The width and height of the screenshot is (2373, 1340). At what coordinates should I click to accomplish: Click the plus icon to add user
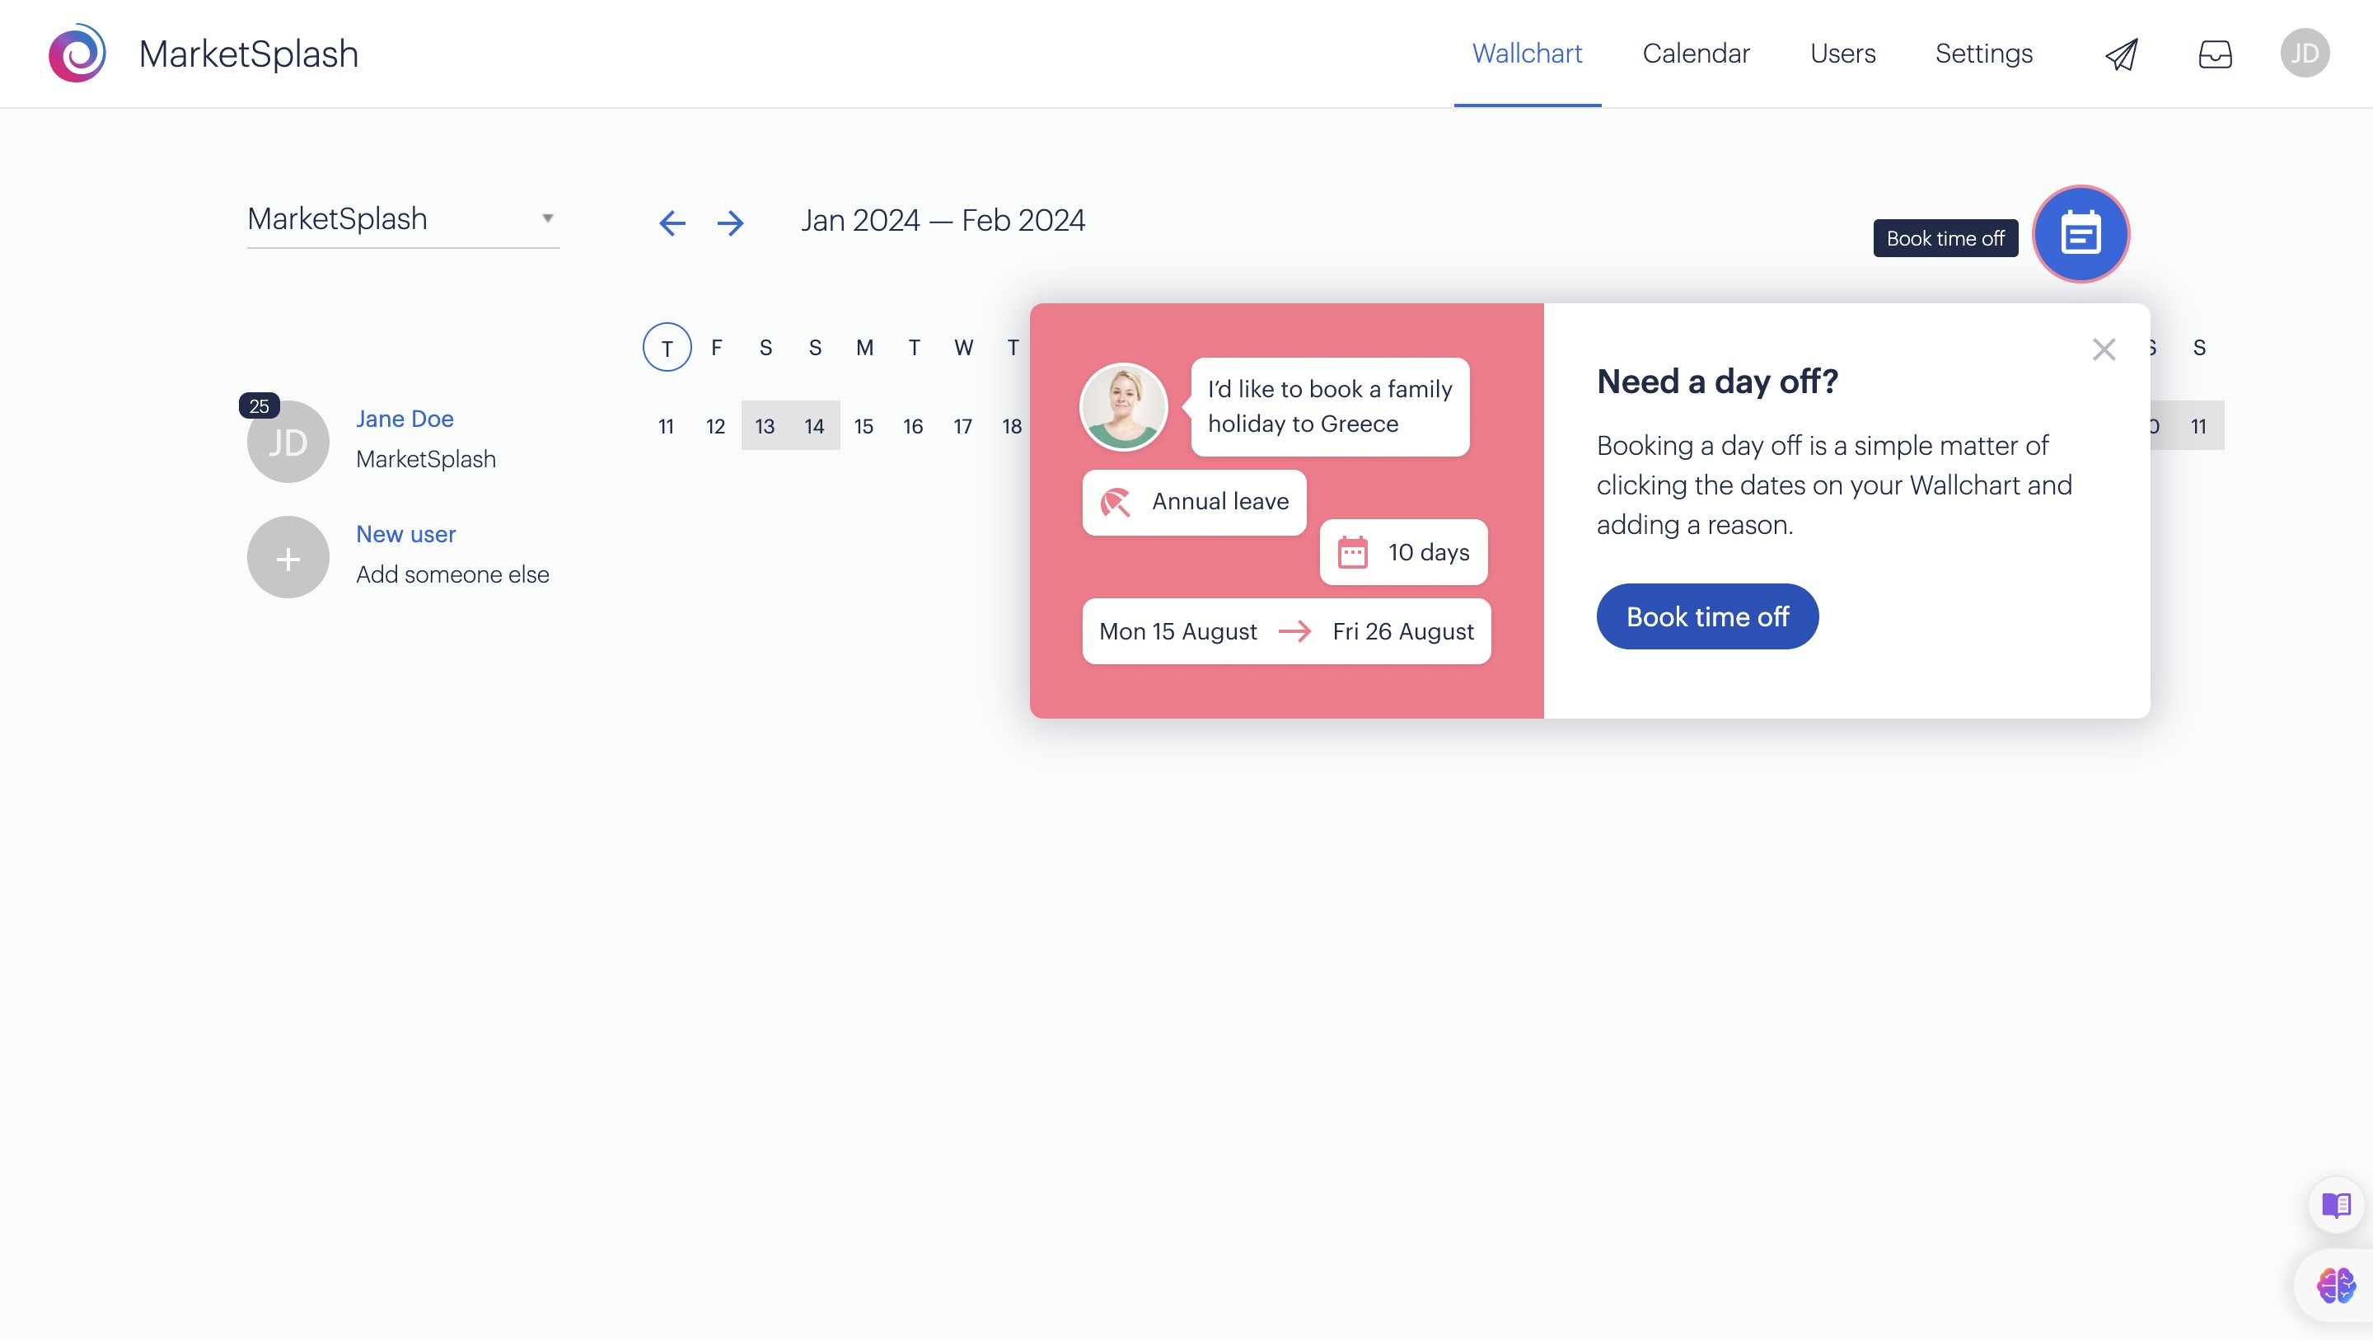(288, 558)
